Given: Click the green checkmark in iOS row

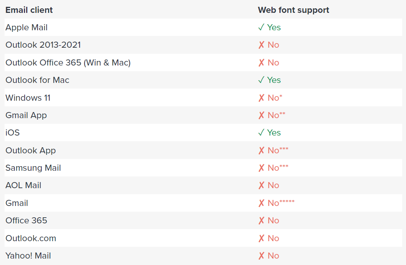Looking at the screenshot, I should 261,132.
